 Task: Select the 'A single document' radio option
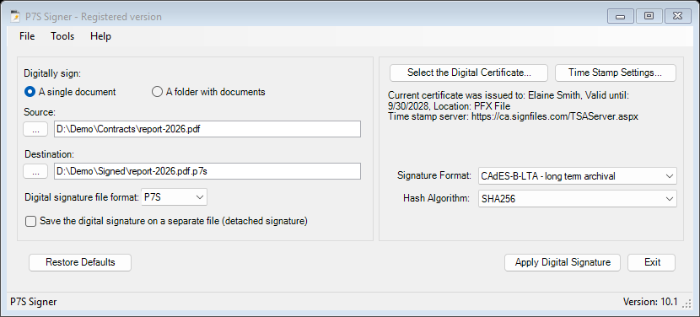click(x=70, y=92)
